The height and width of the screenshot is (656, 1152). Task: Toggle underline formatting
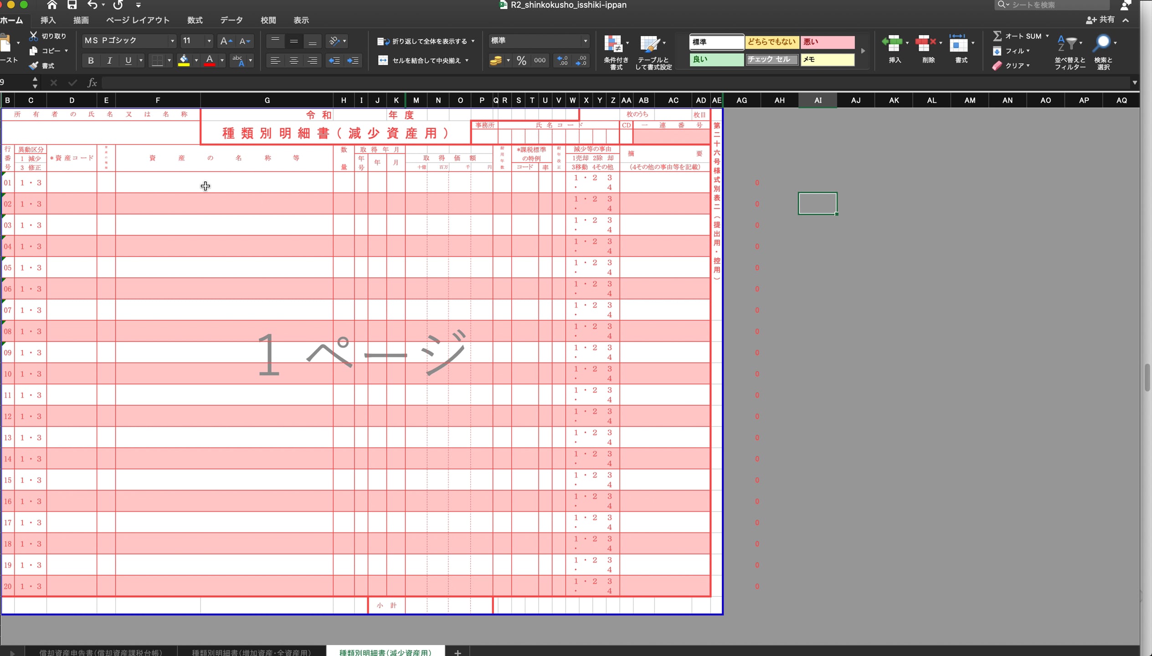click(x=128, y=61)
